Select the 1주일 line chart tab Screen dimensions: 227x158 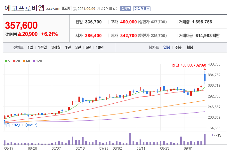(x=42, y=47)
